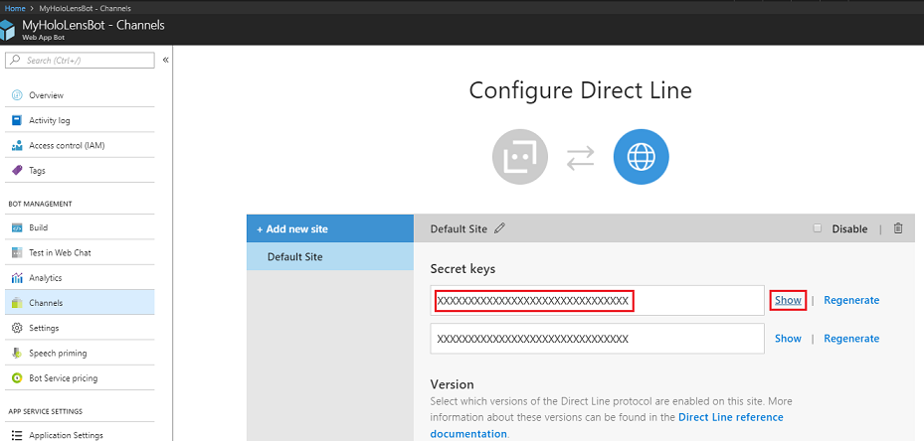
Task: Open Settings in the sidebar
Action: (44, 328)
